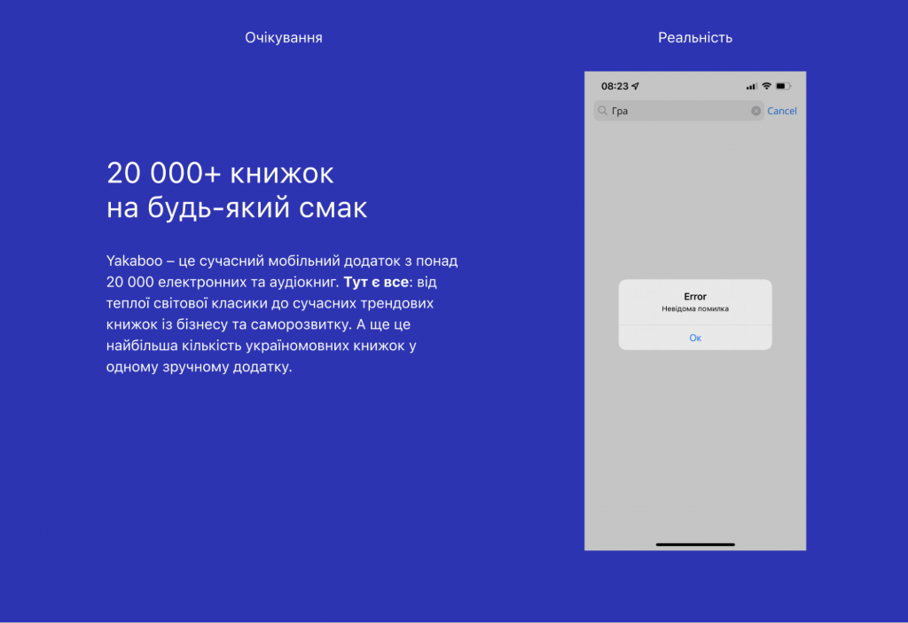The height and width of the screenshot is (623, 908).
Task: Click the "на будь-який смак" headline line
Action: click(237, 209)
